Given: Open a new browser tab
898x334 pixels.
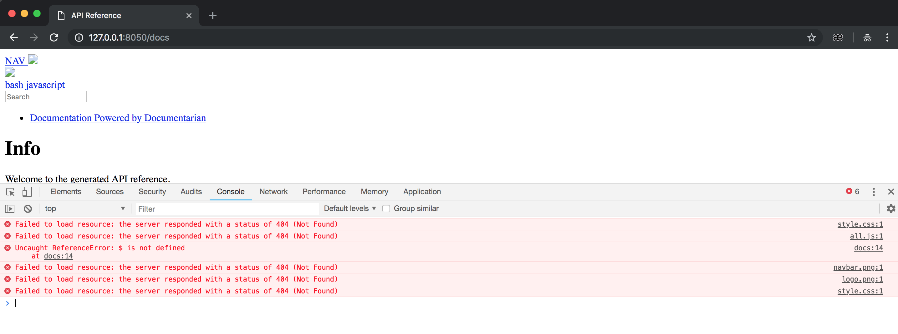Looking at the screenshot, I should click(x=213, y=16).
